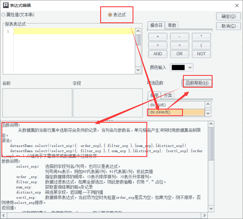The height and width of the screenshot is (219, 243).
Task: Click the help panel's scroll-right arrow
Action: click(x=205, y=215)
